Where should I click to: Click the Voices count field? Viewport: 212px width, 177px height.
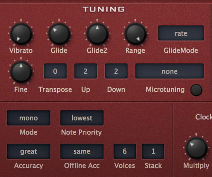[125, 151]
